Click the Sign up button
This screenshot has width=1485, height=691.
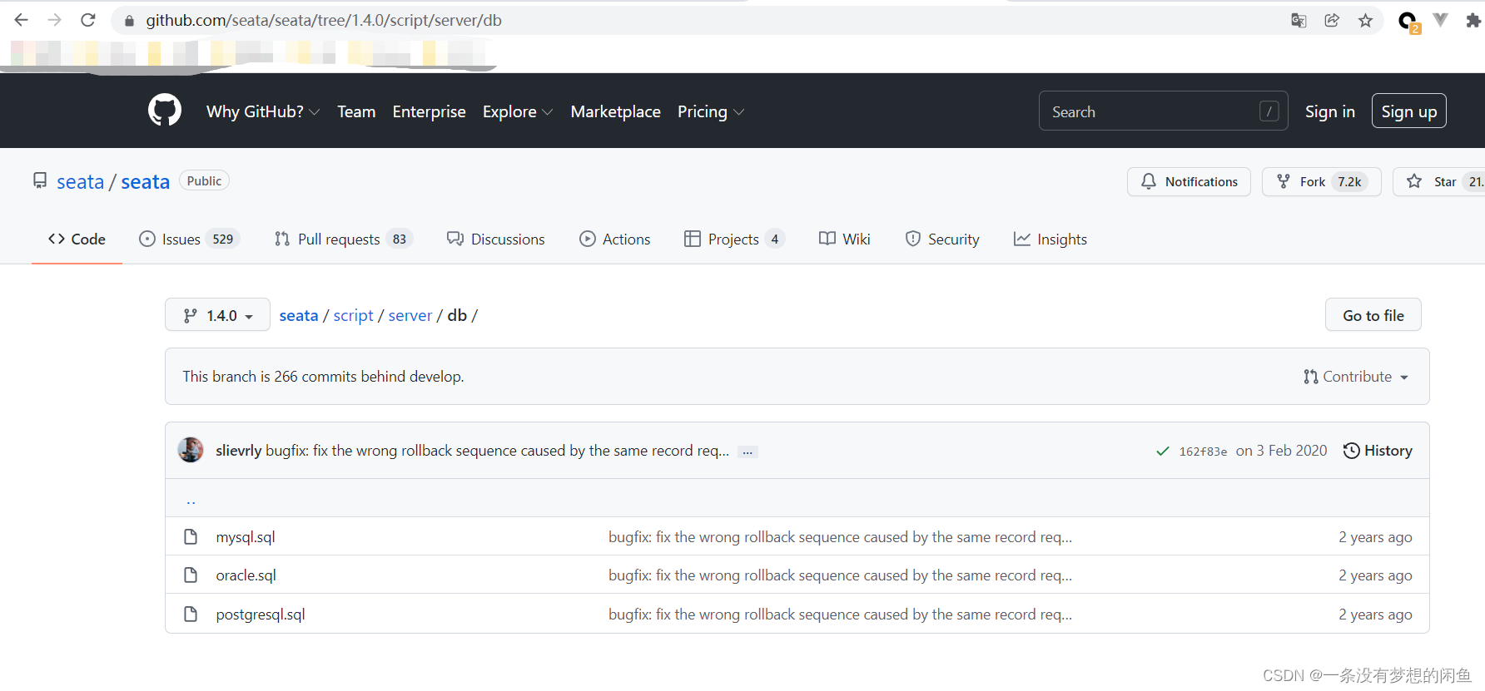click(1409, 111)
